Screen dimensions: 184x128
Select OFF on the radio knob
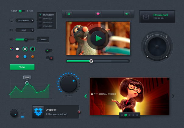23,113
